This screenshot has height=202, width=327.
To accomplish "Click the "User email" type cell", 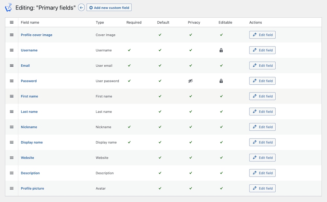I will (x=104, y=65).
